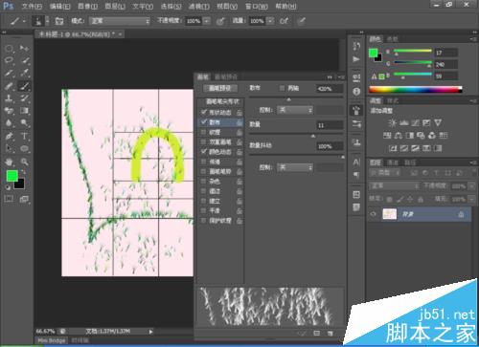479x347 pixels.
Task: Select the Ellipse shape tool
Action: point(24,149)
